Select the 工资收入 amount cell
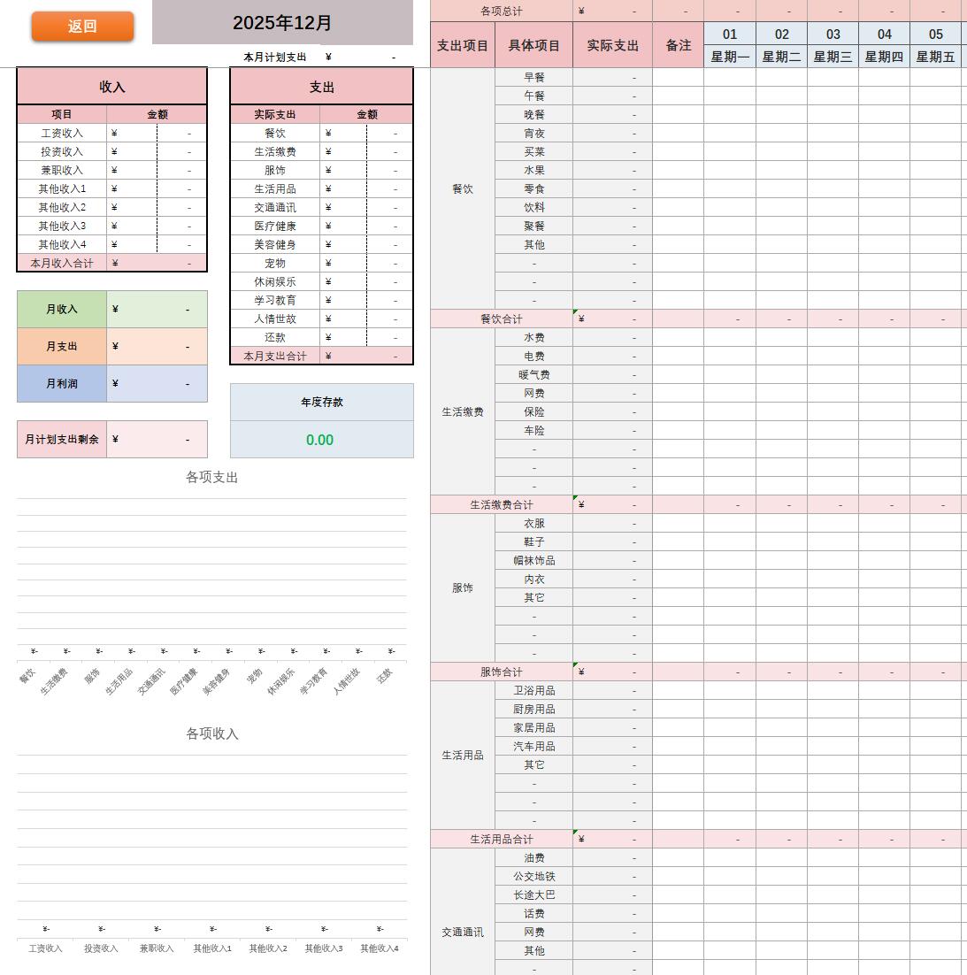Viewport: 967px width, 975px height. click(x=157, y=133)
